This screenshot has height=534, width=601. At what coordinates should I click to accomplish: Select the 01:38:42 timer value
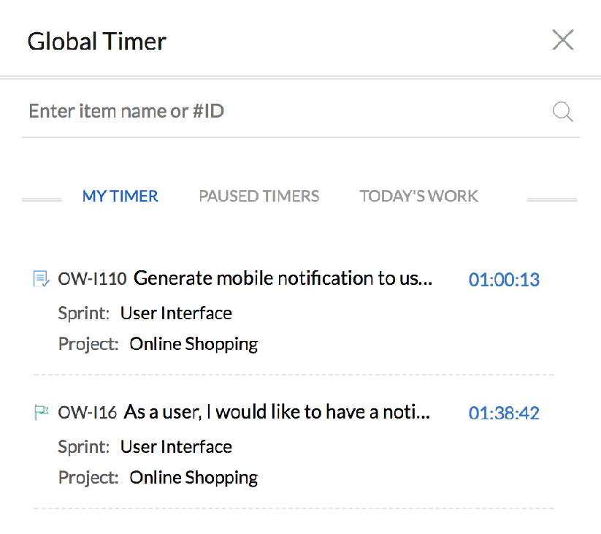[504, 413]
